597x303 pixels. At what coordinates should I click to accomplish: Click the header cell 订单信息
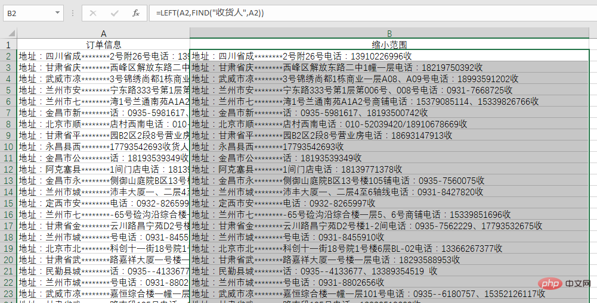click(104, 45)
